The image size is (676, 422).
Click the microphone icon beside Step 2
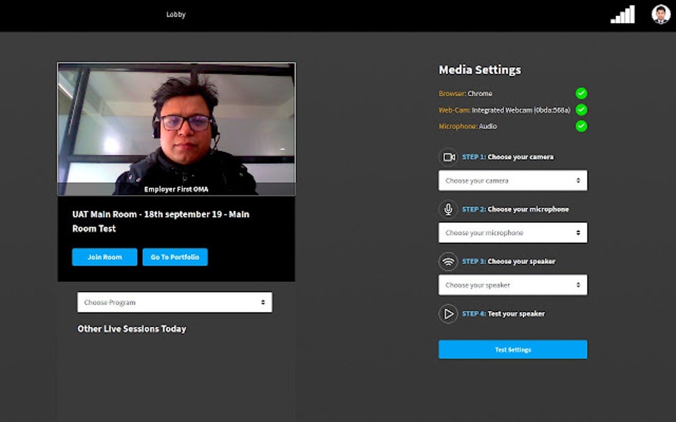(x=447, y=209)
